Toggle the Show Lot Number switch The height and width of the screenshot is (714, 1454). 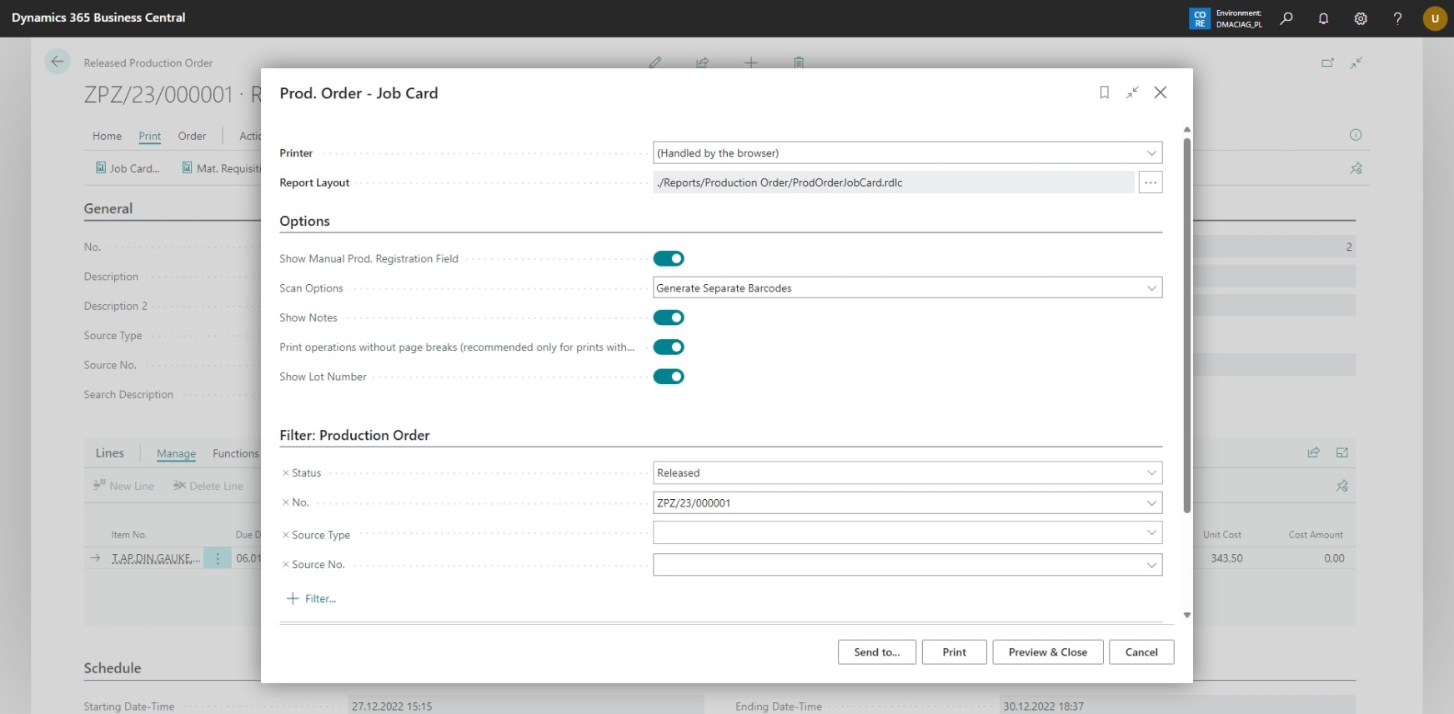[669, 377]
